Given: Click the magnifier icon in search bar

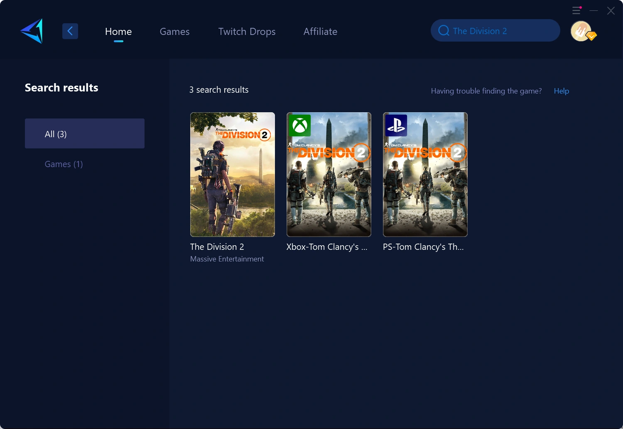Looking at the screenshot, I should pyautogui.click(x=444, y=30).
